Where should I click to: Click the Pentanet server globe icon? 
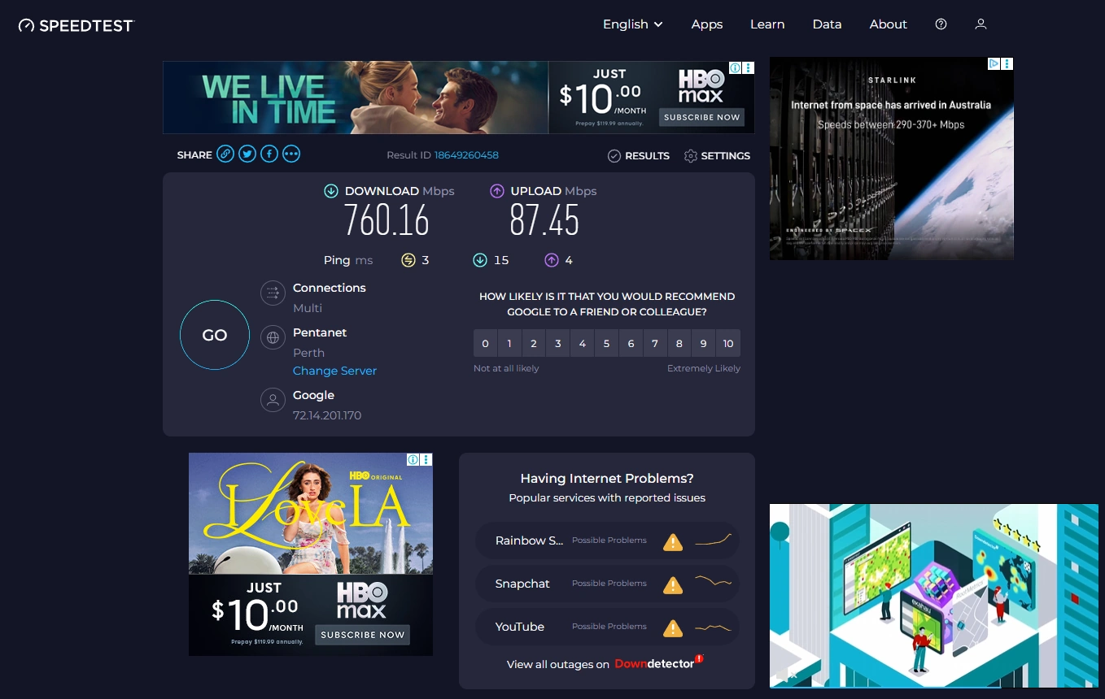pyautogui.click(x=273, y=336)
